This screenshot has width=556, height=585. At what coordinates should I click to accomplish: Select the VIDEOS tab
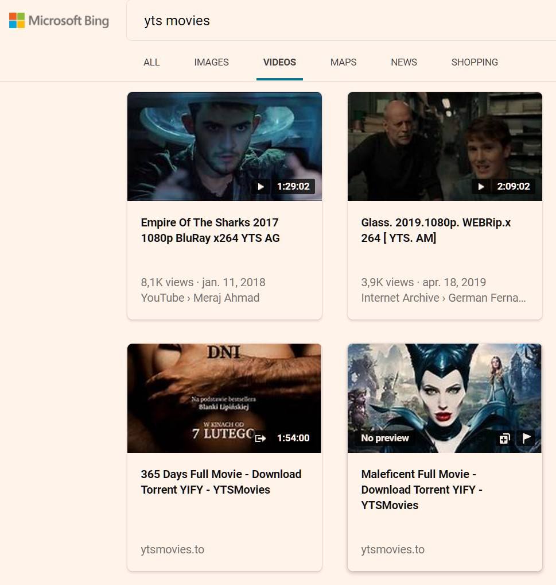279,62
